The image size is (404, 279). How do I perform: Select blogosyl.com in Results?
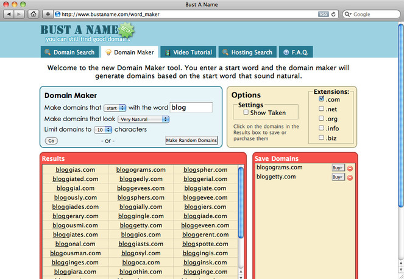pyautogui.click(x=141, y=253)
